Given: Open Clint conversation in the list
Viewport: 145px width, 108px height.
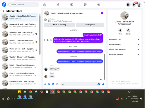Looking at the screenshot, I should pyautogui.click(x=19, y=75).
